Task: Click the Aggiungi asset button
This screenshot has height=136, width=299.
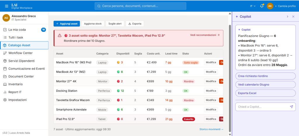Action: point(67,24)
